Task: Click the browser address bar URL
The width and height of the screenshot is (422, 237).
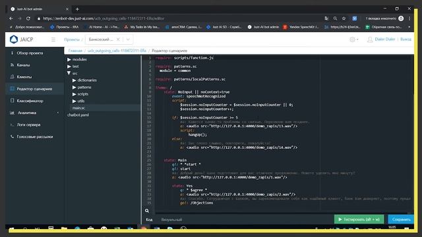Action: [x=104, y=18]
